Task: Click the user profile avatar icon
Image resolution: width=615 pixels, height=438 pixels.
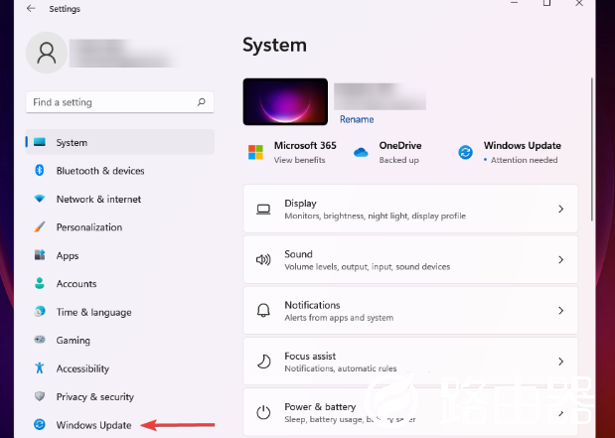Action: tap(47, 53)
